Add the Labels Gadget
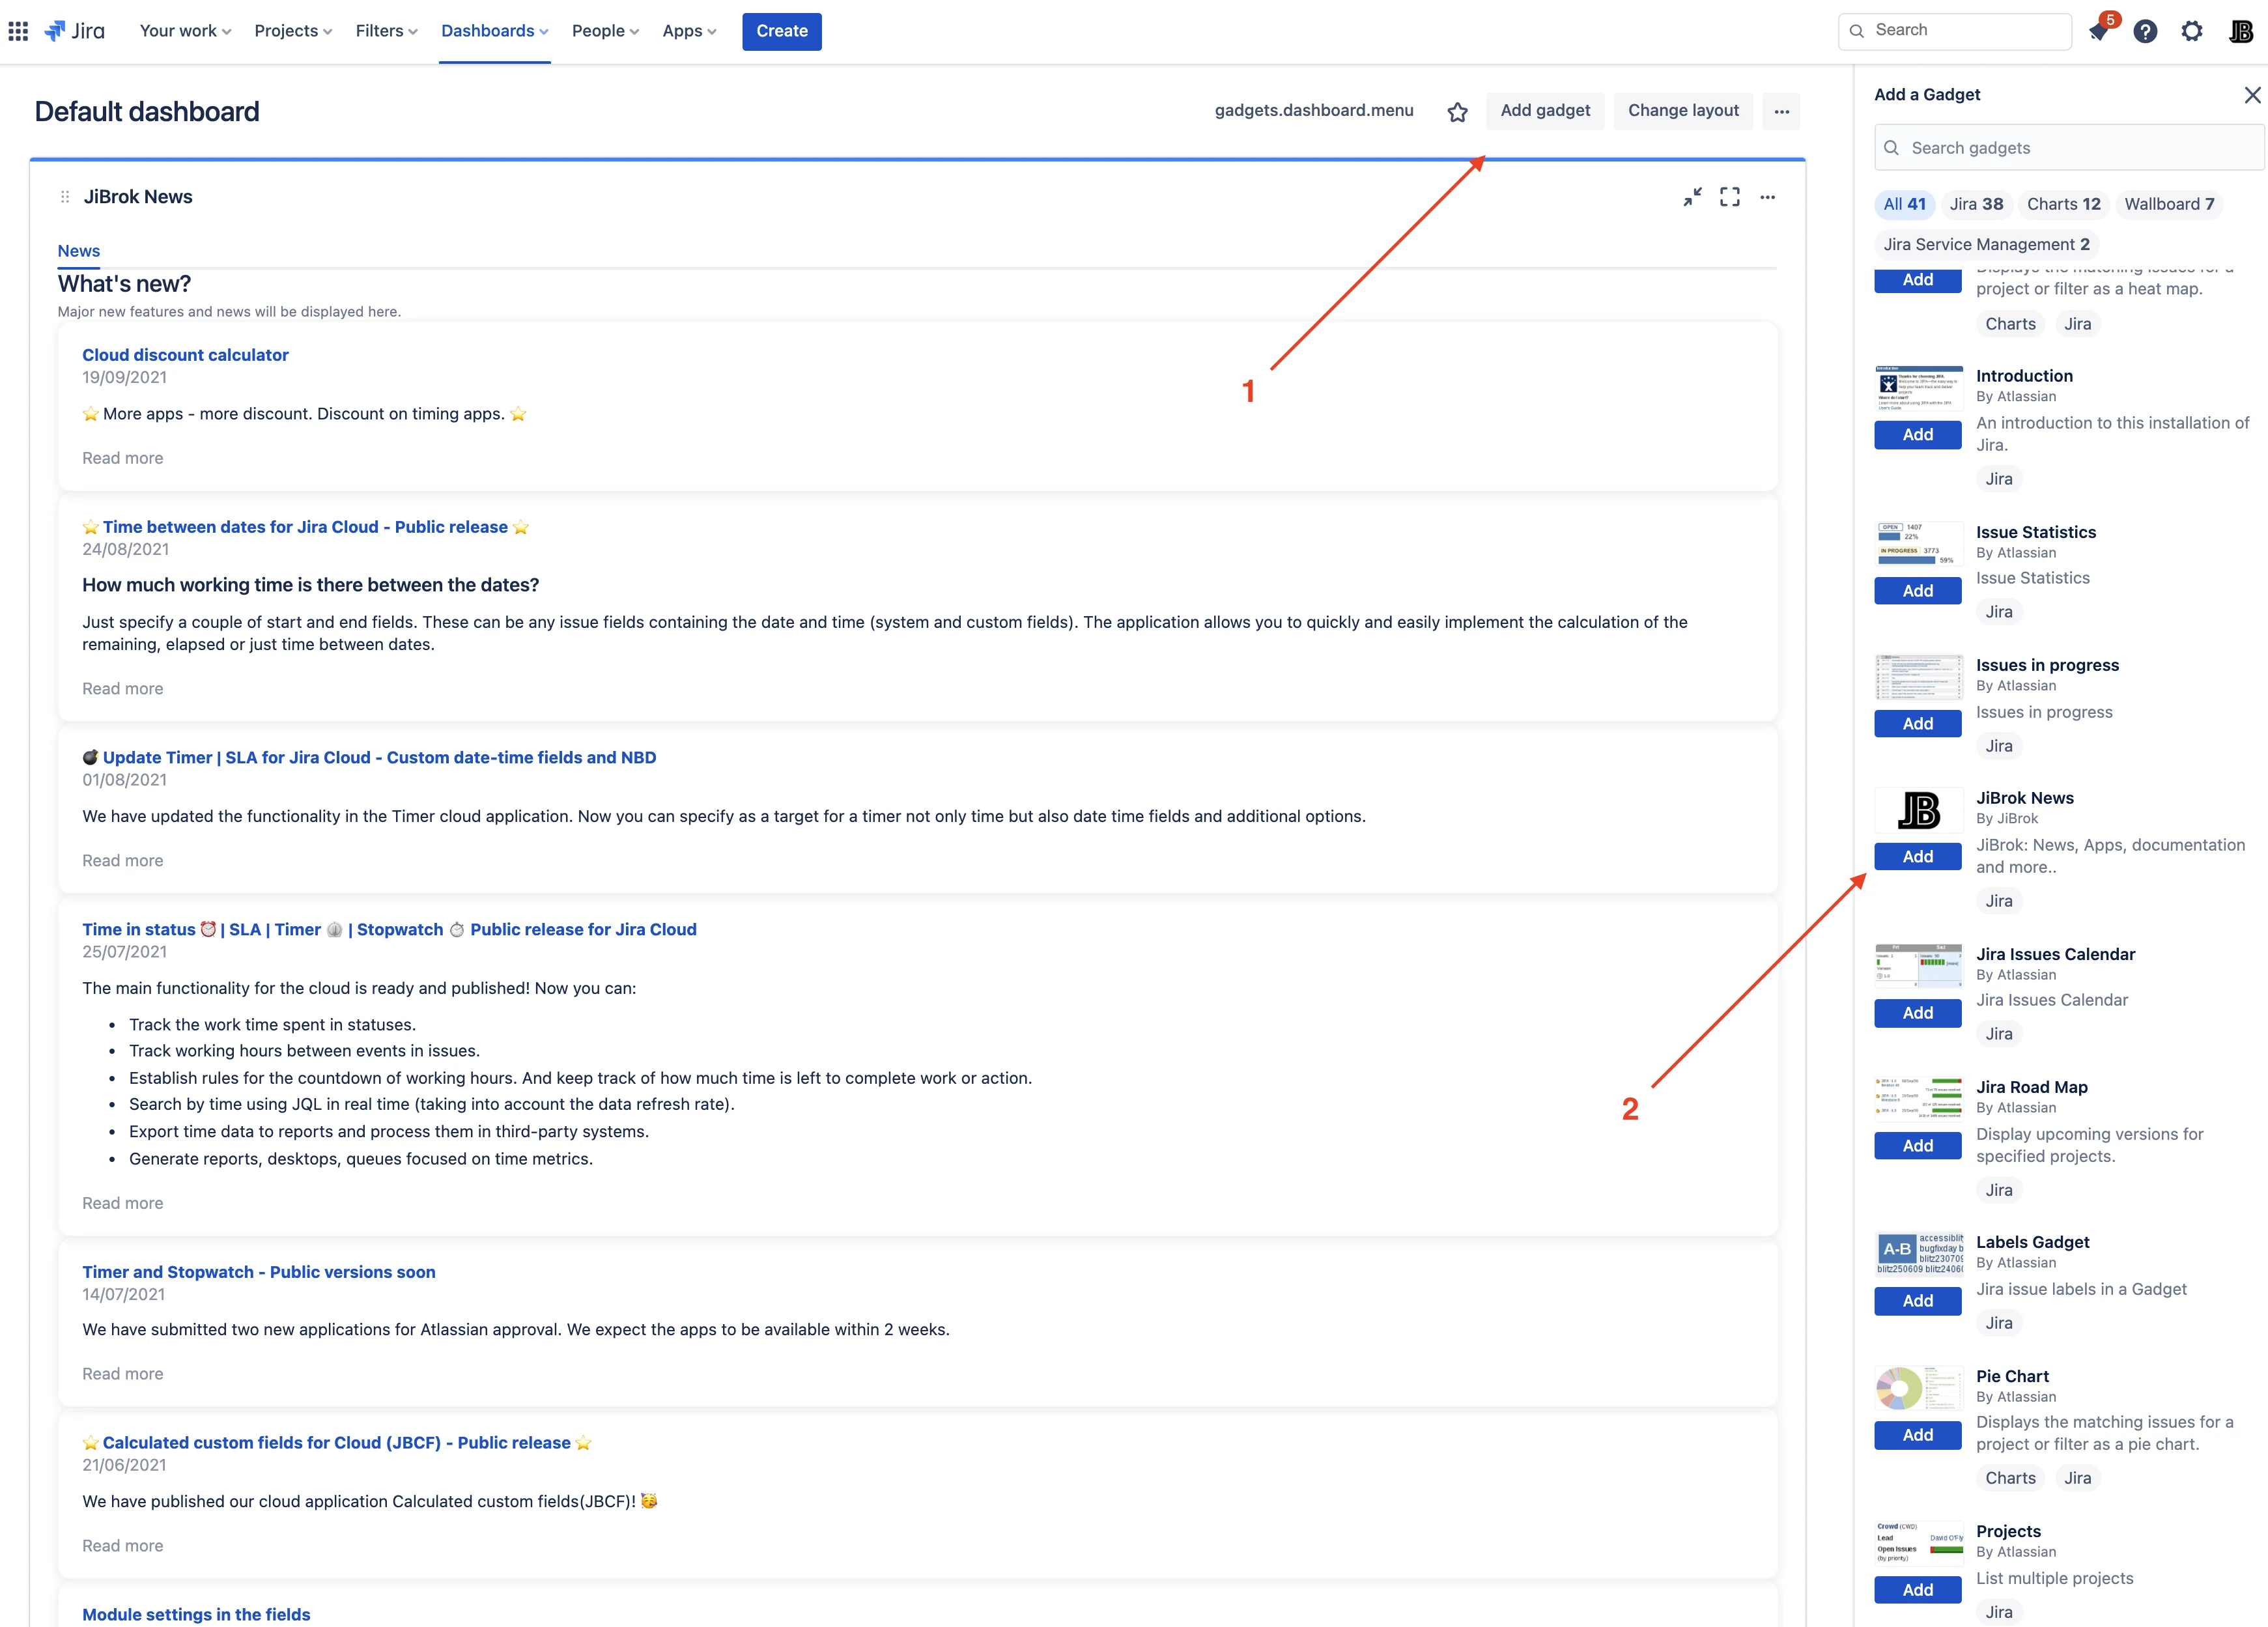The width and height of the screenshot is (2268, 1627). (1918, 1301)
